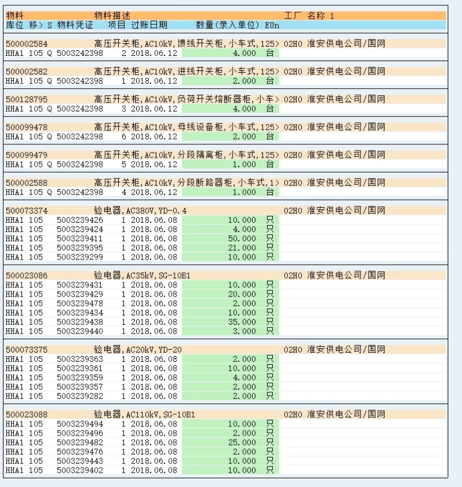The height and width of the screenshot is (487, 462).
Task: Click material number 500002584
Action: [x=27, y=44]
